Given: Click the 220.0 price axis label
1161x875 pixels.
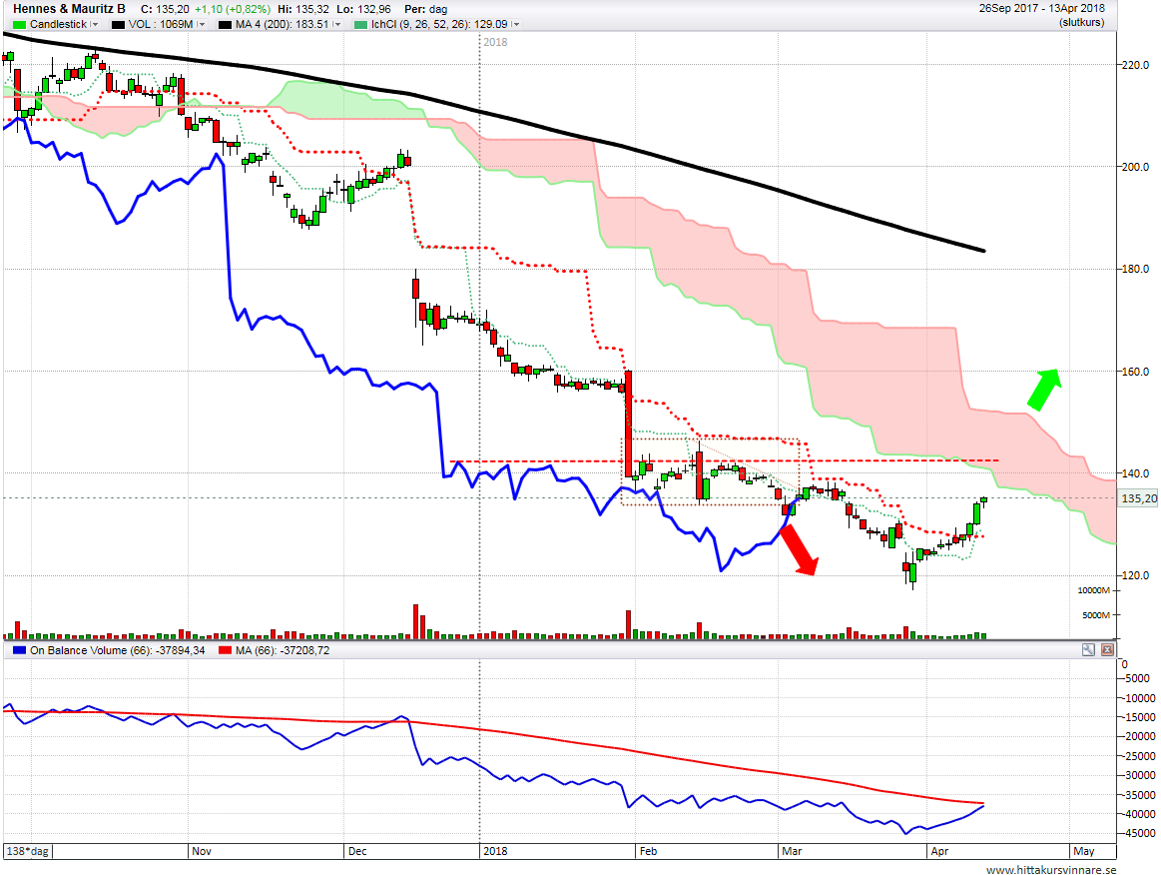Looking at the screenshot, I should click(x=1135, y=65).
